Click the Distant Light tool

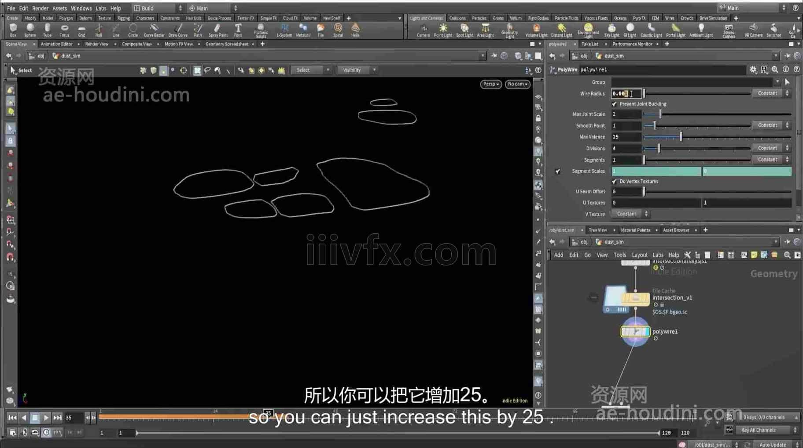pyautogui.click(x=561, y=30)
